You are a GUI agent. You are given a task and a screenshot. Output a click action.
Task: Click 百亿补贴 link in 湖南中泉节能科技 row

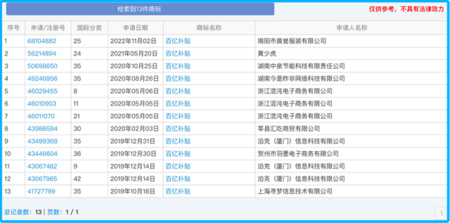coord(178,66)
